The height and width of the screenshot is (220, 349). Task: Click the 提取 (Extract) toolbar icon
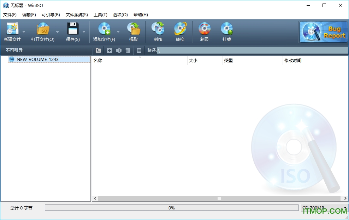(134, 29)
